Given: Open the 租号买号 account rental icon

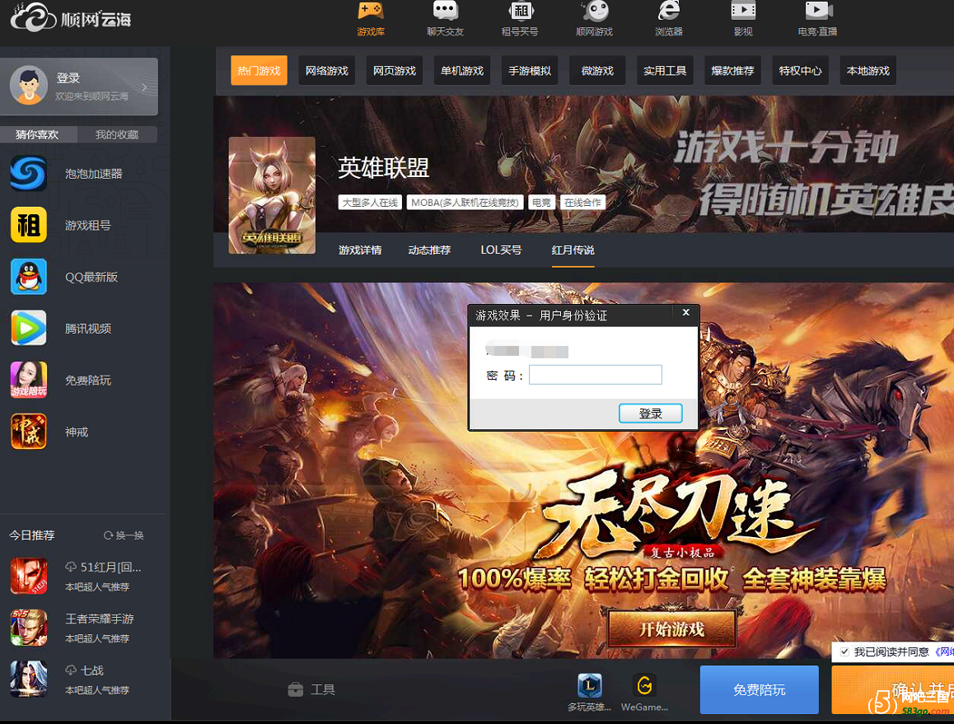Looking at the screenshot, I should tap(520, 11).
